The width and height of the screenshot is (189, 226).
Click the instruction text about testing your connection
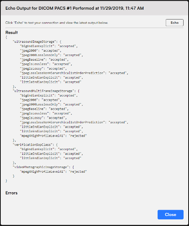tap(57, 23)
